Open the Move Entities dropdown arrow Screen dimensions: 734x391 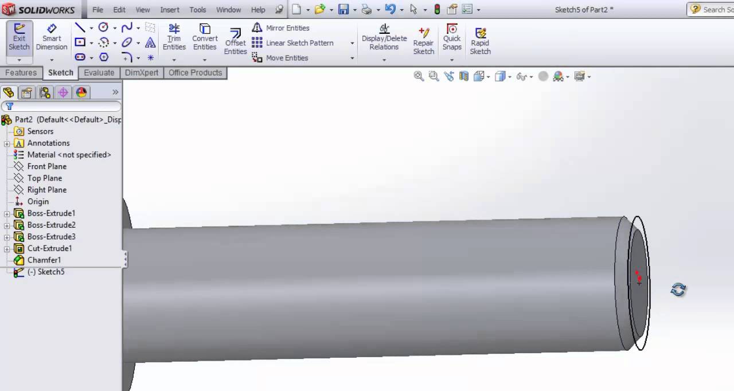[x=352, y=58]
